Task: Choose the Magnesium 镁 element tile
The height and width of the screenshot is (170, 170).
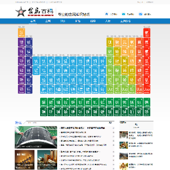Action: [29, 51]
